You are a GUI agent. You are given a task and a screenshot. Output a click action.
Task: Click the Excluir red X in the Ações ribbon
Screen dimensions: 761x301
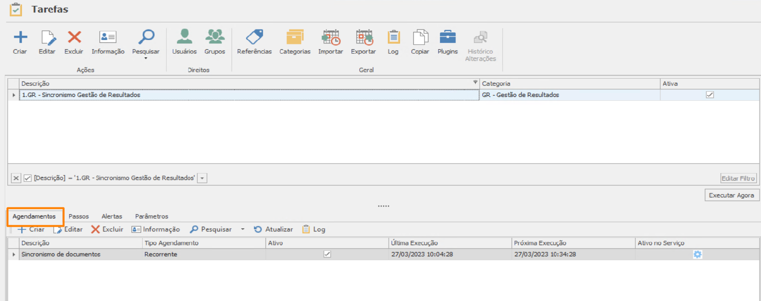(x=74, y=37)
